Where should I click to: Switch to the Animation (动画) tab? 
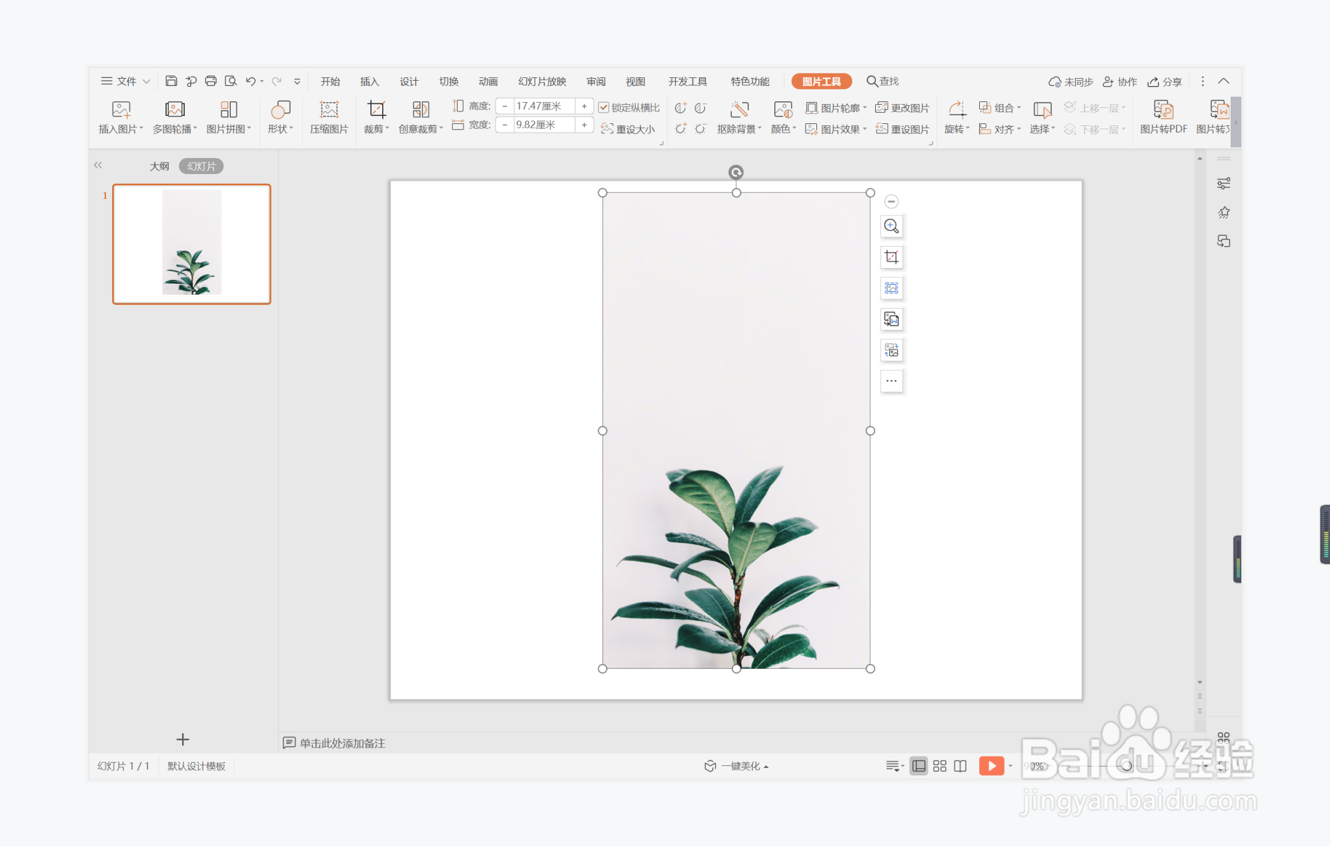pos(488,81)
